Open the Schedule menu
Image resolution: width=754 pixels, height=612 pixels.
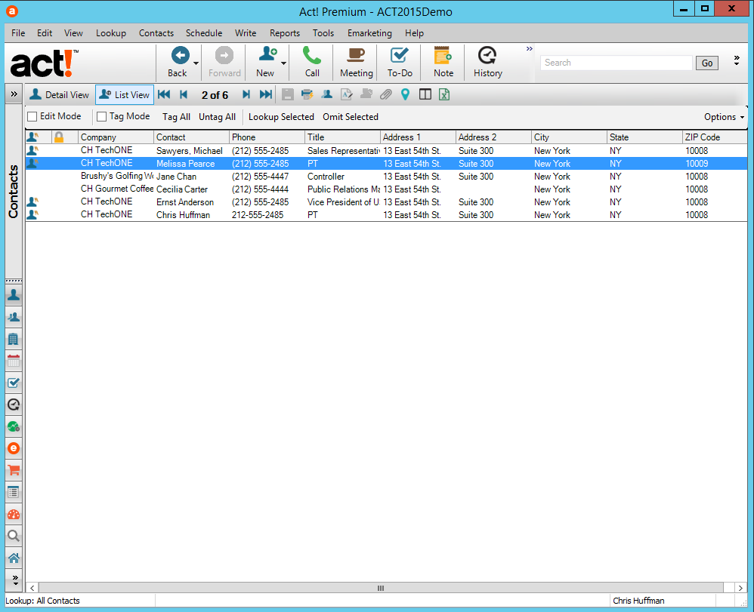(x=204, y=33)
